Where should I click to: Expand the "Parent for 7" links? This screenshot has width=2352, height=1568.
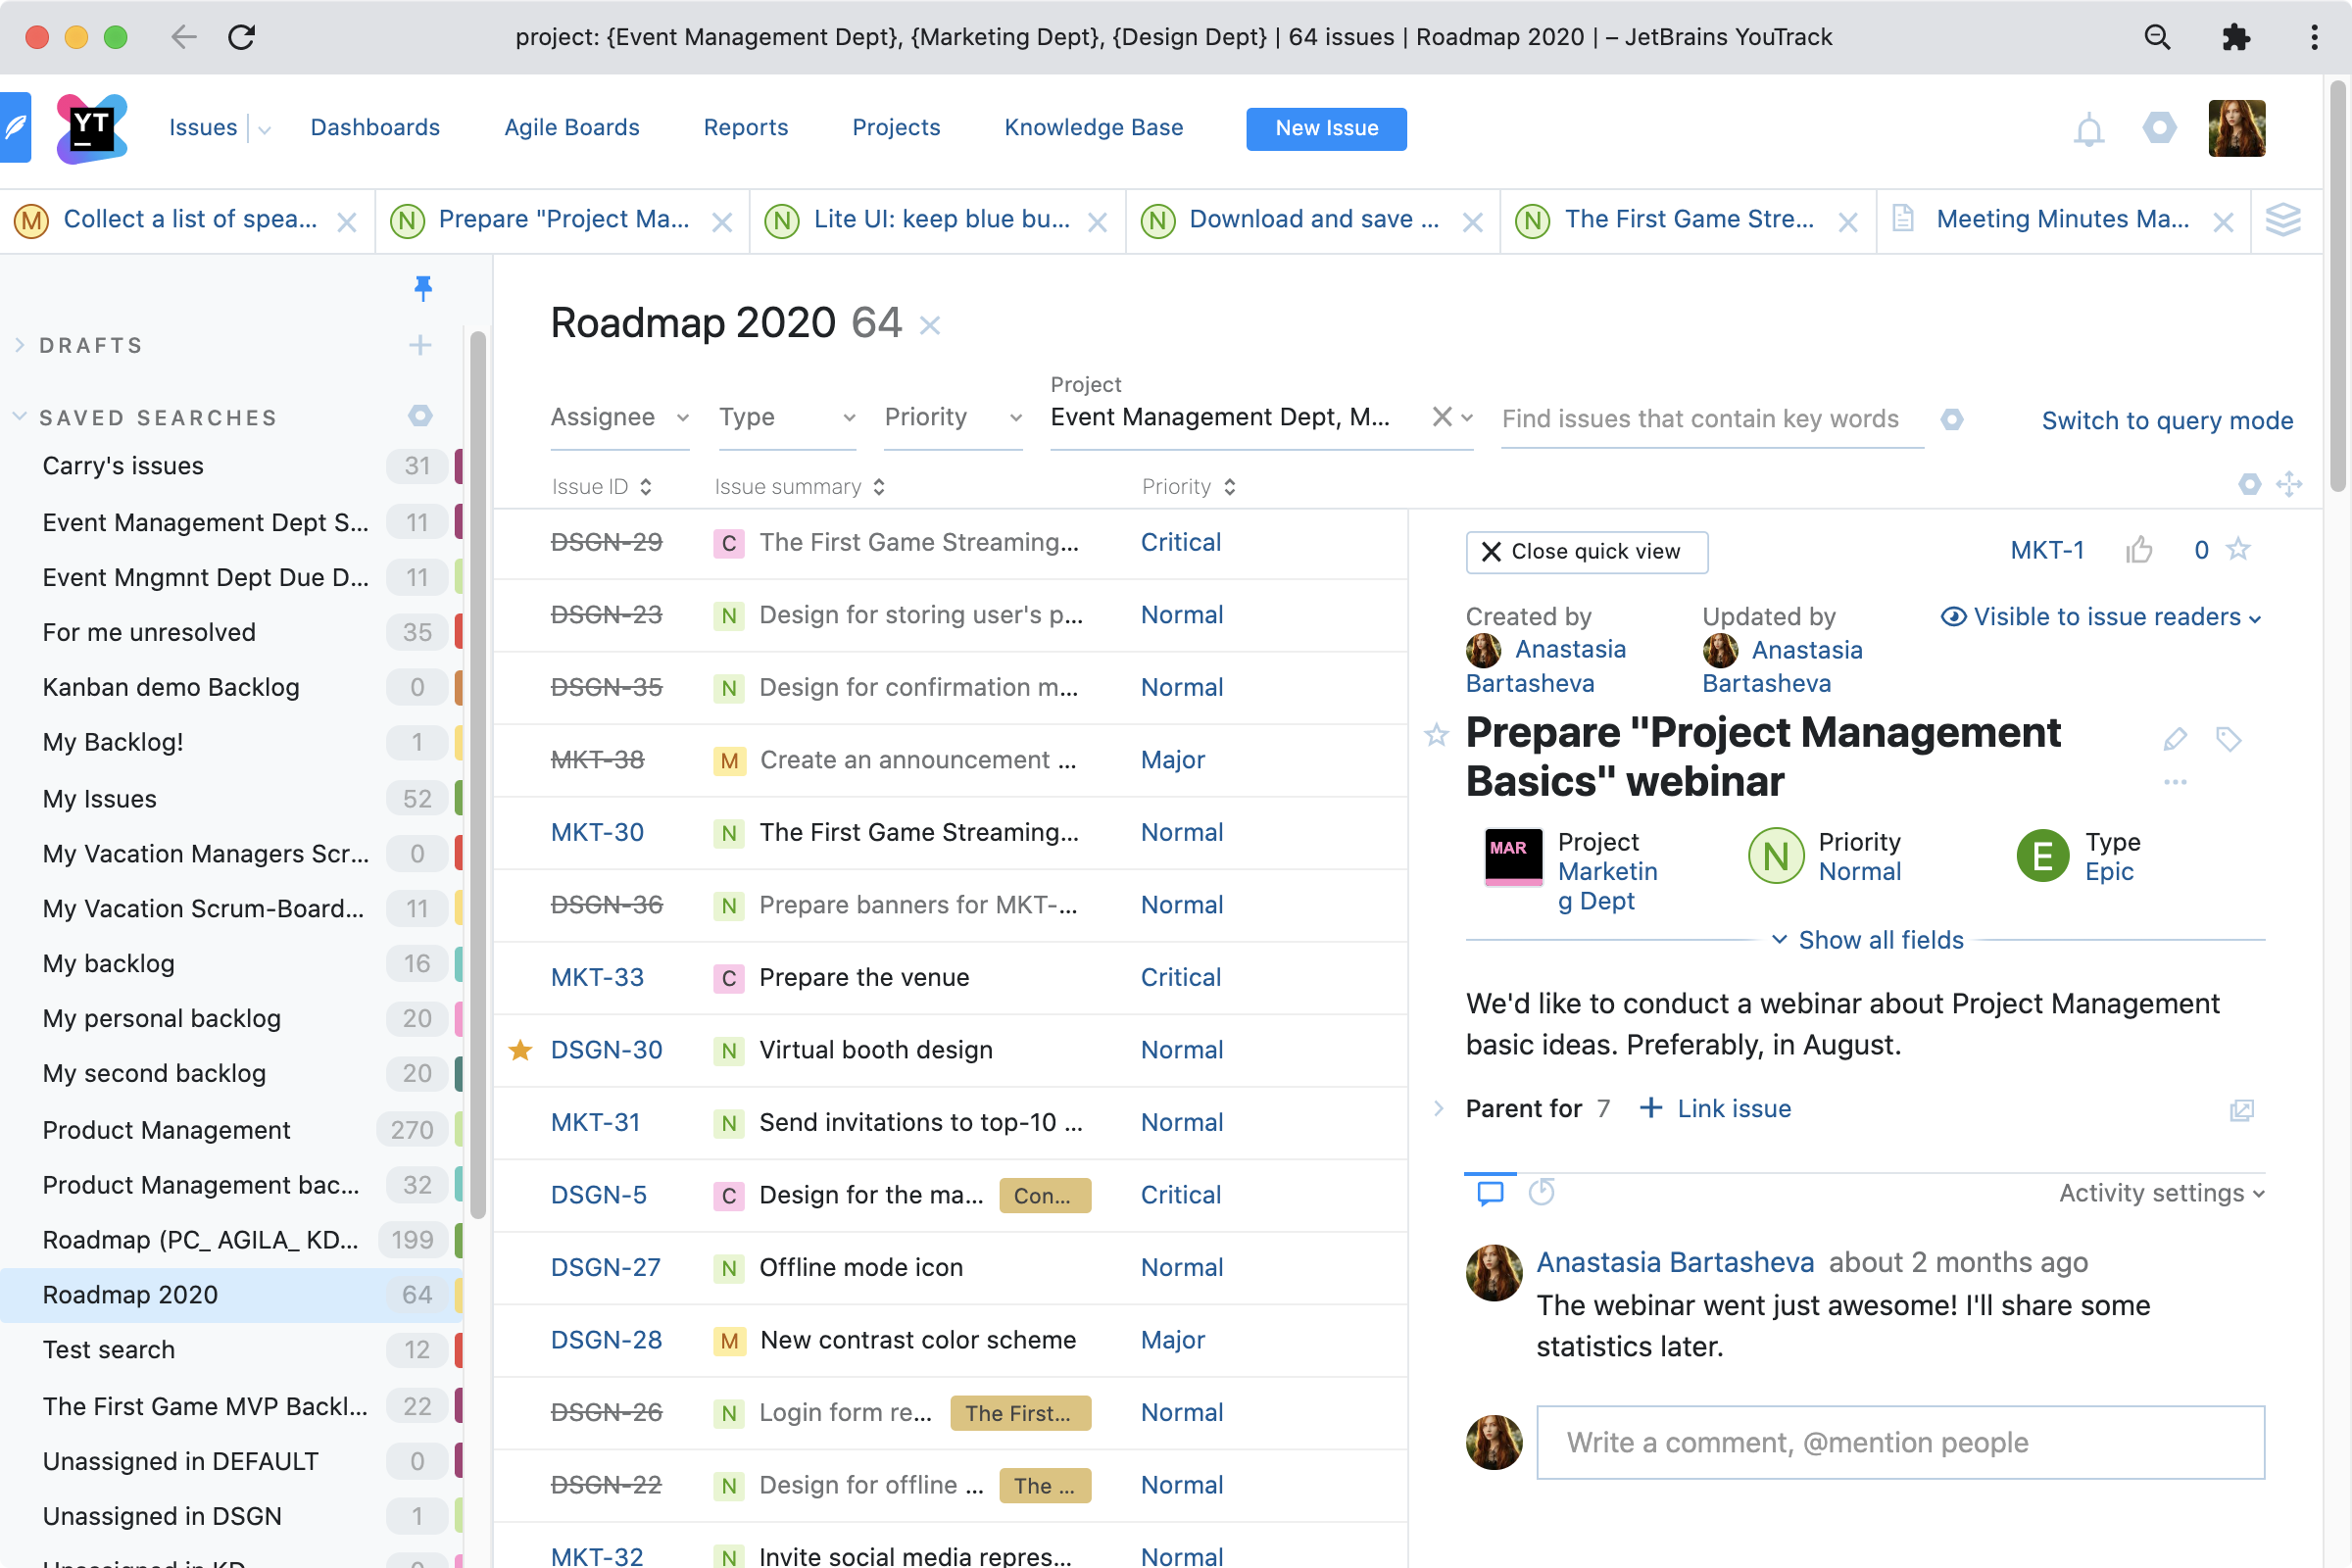1438,1108
